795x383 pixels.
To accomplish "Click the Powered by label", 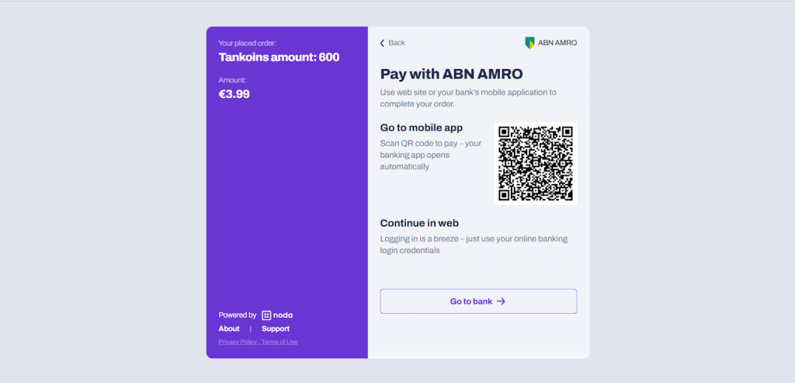I will click(238, 315).
